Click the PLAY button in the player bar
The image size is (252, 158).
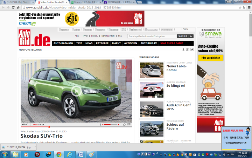tap(24, 124)
